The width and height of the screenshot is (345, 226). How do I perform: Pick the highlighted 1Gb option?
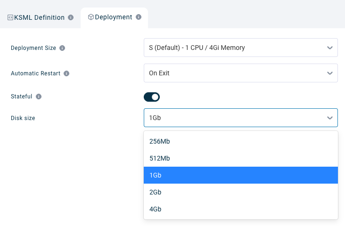(x=240, y=175)
